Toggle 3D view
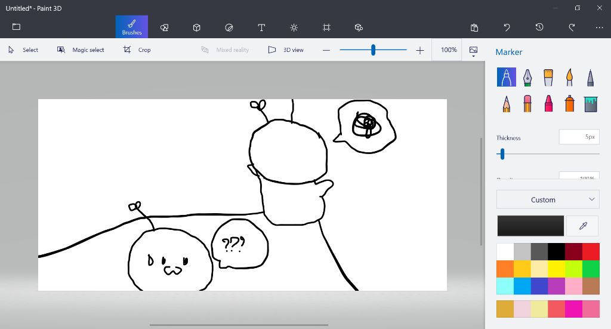This screenshot has height=329, width=611. pos(286,50)
